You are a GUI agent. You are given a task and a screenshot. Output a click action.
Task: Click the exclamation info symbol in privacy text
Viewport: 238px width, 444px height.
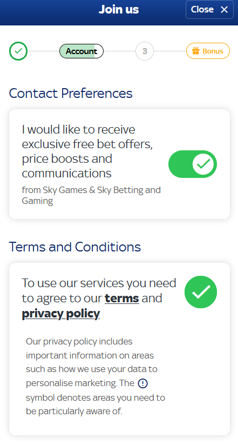pos(142,383)
